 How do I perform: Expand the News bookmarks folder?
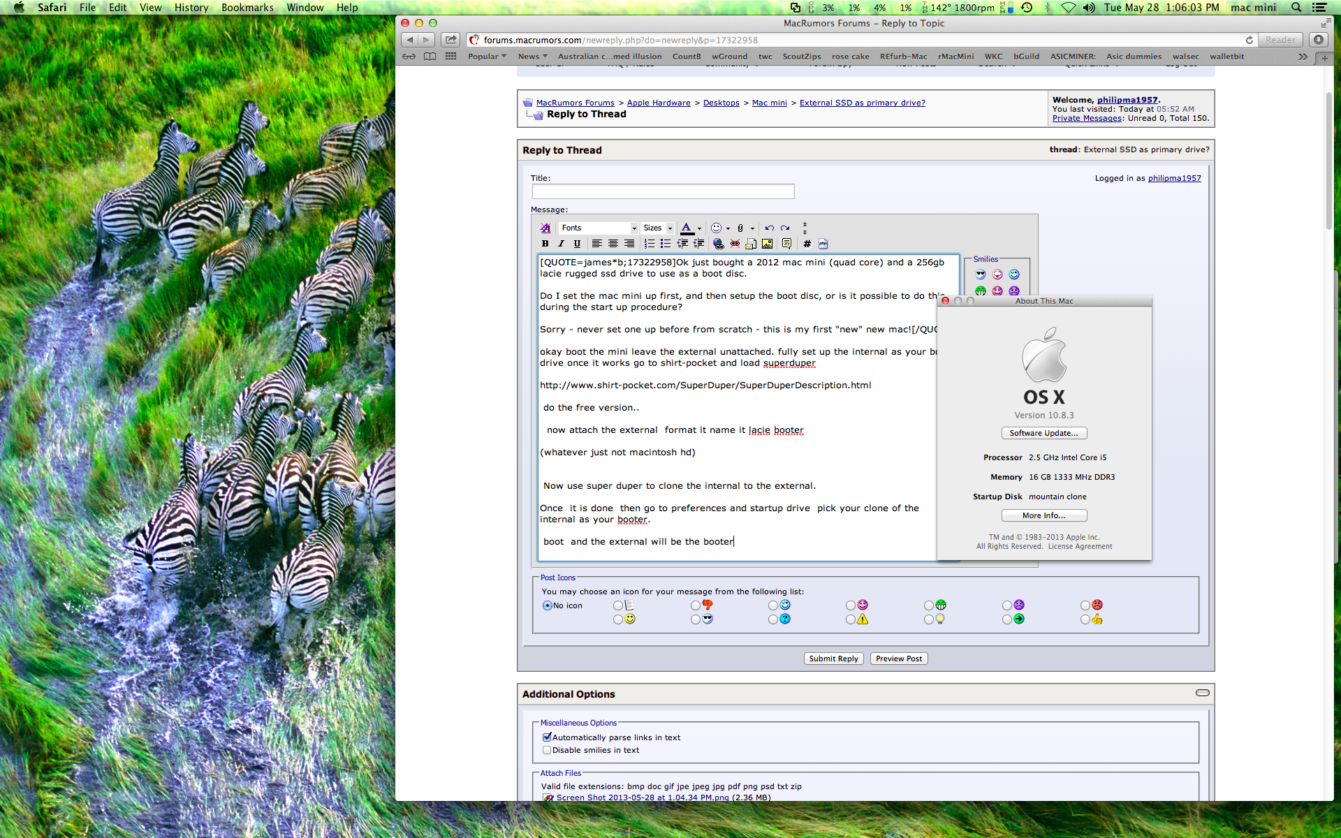532,57
